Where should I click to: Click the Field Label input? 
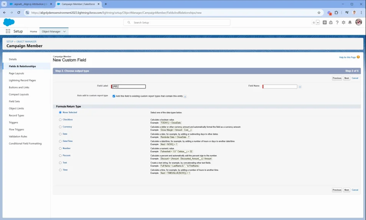click(128, 87)
